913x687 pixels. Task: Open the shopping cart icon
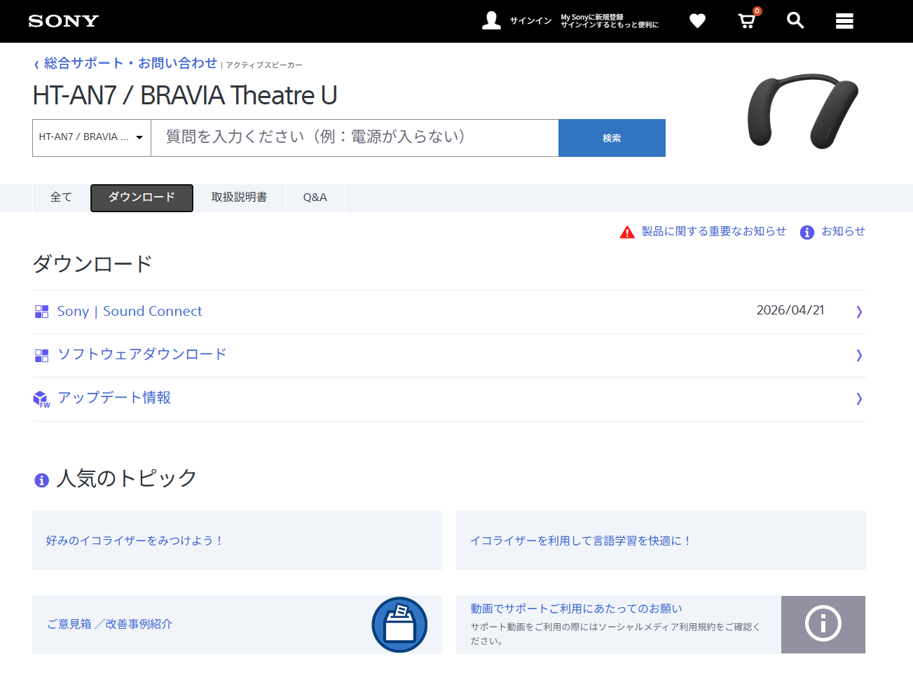click(x=748, y=20)
